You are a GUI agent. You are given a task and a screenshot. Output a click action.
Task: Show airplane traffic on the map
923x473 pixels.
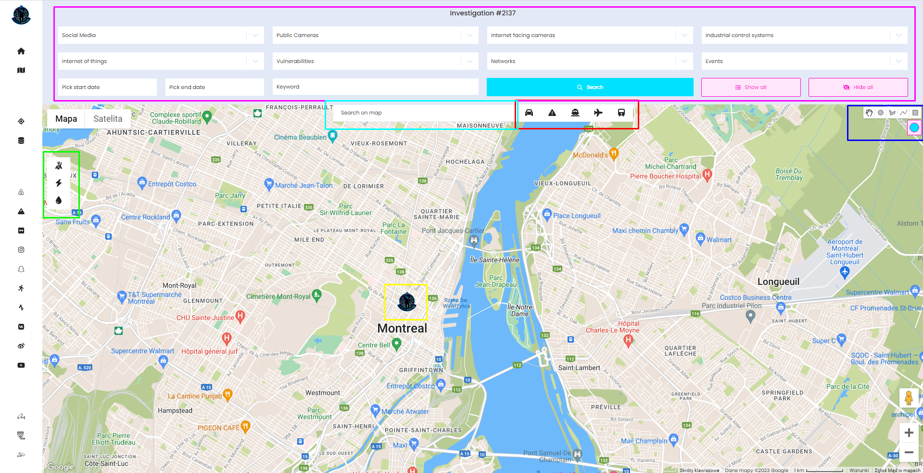(x=598, y=113)
